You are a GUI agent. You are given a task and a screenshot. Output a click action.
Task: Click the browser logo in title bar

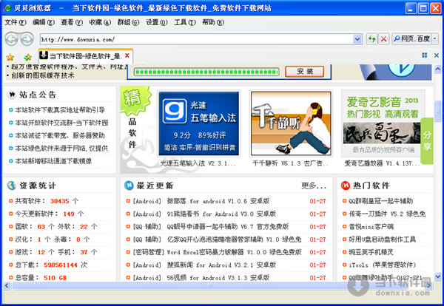pyautogui.click(x=7, y=8)
